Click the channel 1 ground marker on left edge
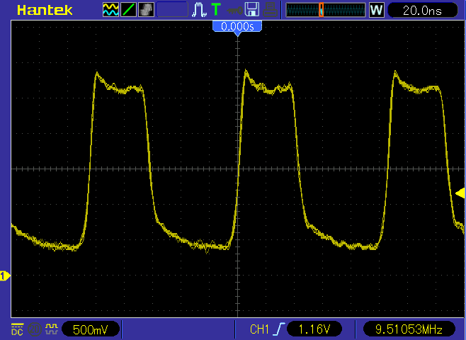 click(5, 276)
